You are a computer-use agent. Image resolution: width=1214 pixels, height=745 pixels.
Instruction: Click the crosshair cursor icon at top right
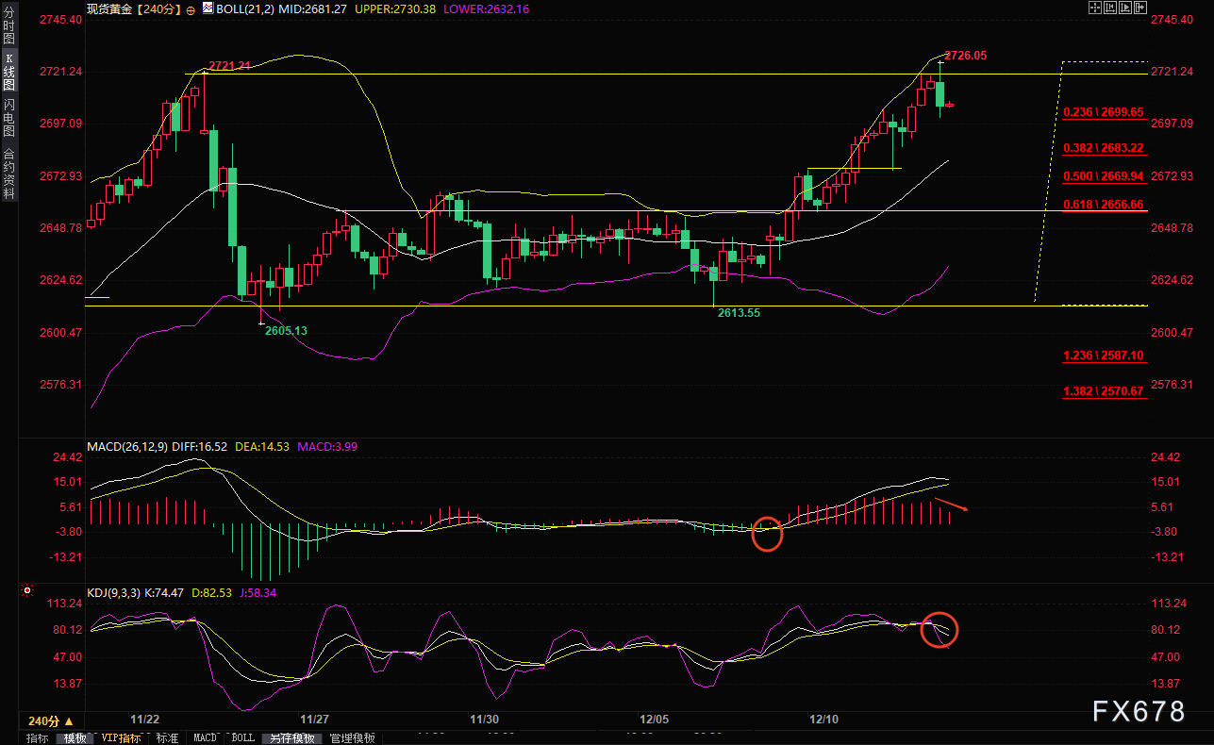[x=1094, y=8]
